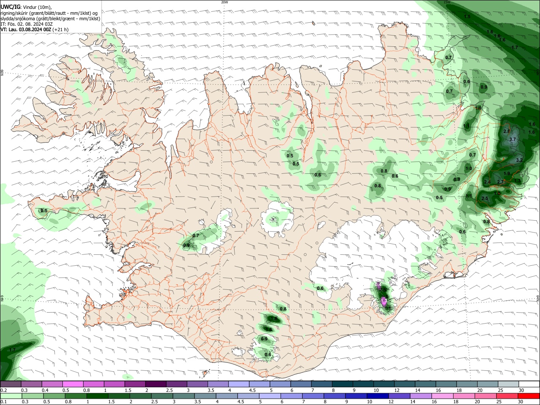
Task: Select the pale green 0.1 swatch in rain legend
Action: (x=11, y=396)
